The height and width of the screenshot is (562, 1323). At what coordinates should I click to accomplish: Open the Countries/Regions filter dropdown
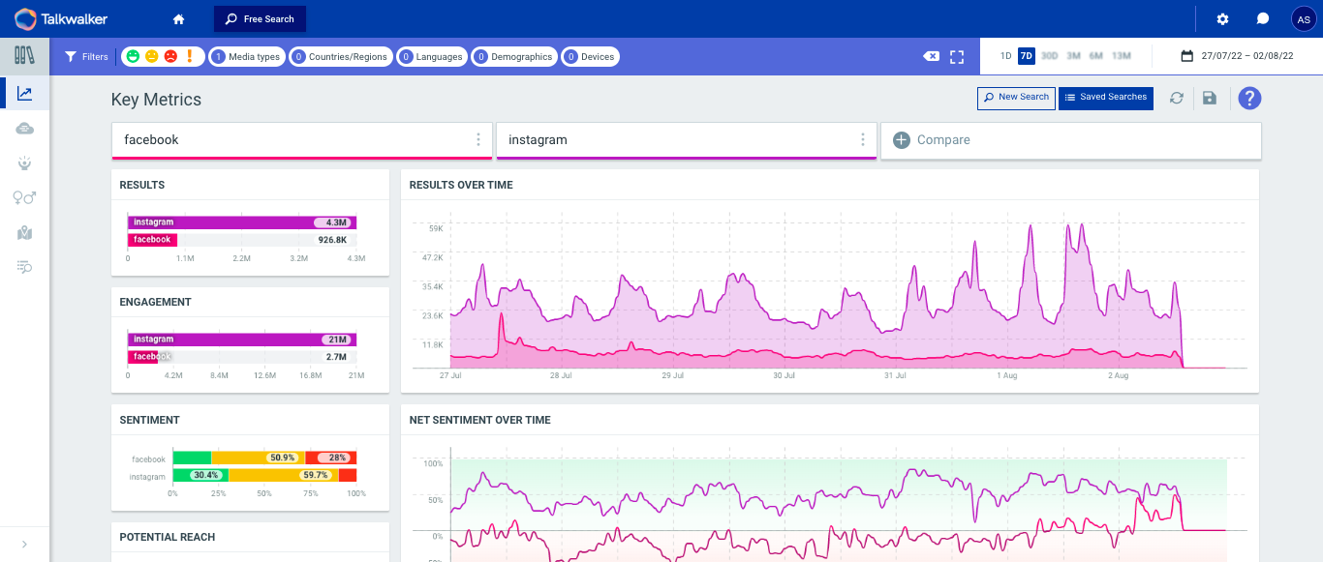(x=341, y=57)
